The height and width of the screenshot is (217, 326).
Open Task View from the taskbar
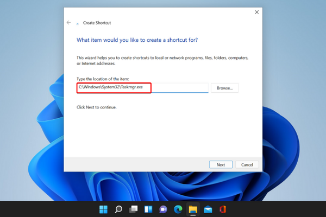click(x=133, y=209)
